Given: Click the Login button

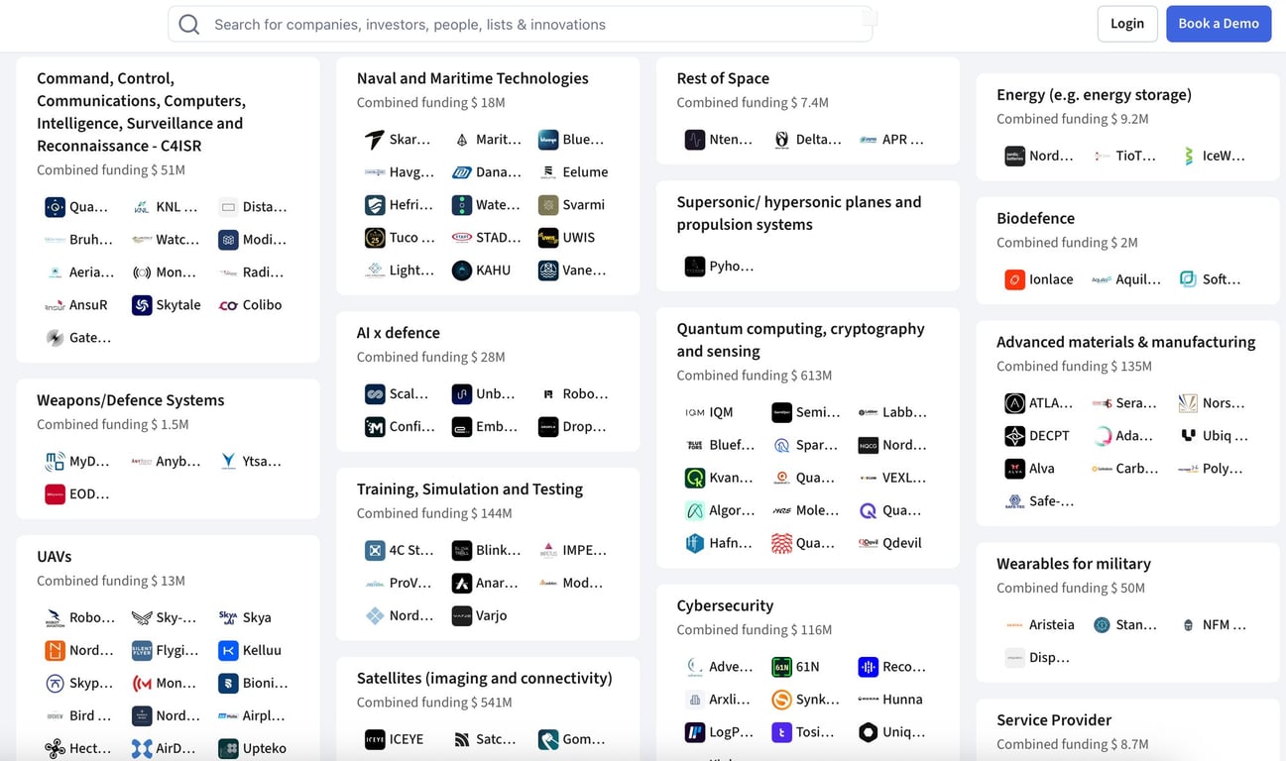Looking at the screenshot, I should pos(1127,24).
